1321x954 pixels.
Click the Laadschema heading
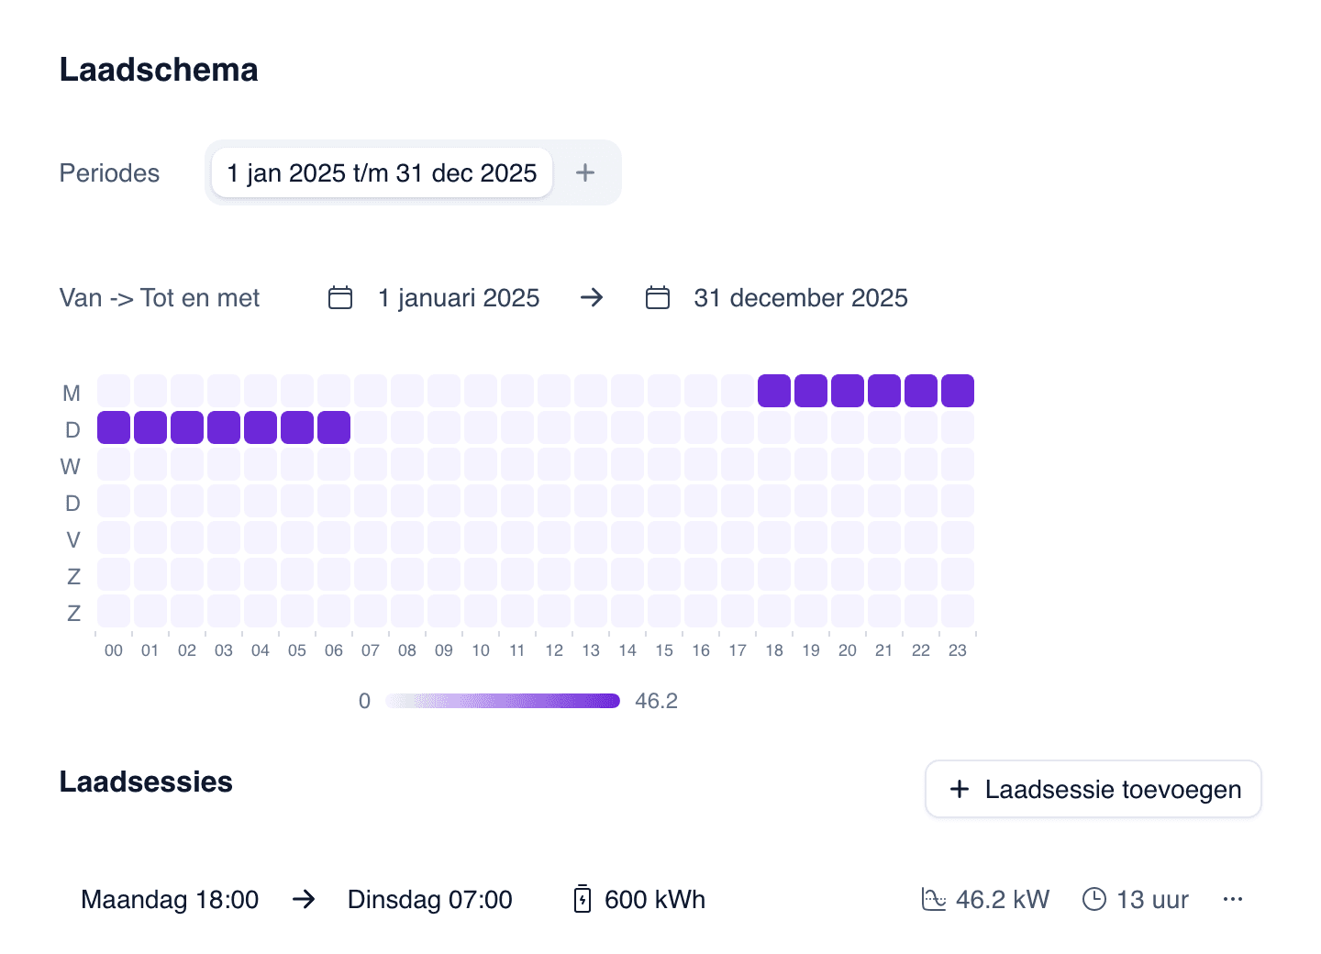tap(159, 70)
